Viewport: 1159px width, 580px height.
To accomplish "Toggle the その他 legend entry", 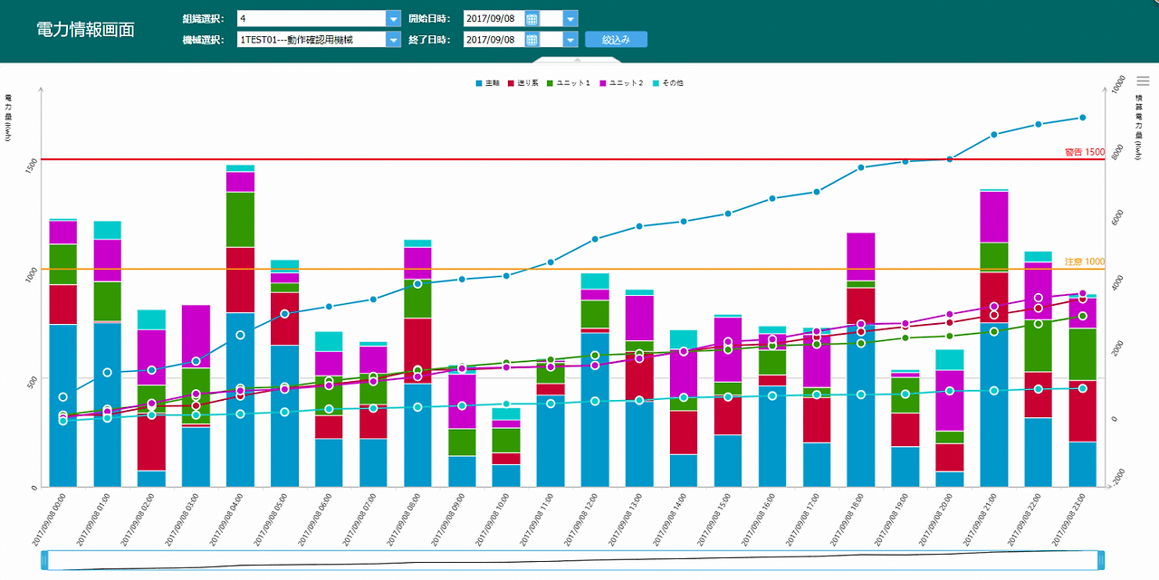I will pyautogui.click(x=668, y=83).
